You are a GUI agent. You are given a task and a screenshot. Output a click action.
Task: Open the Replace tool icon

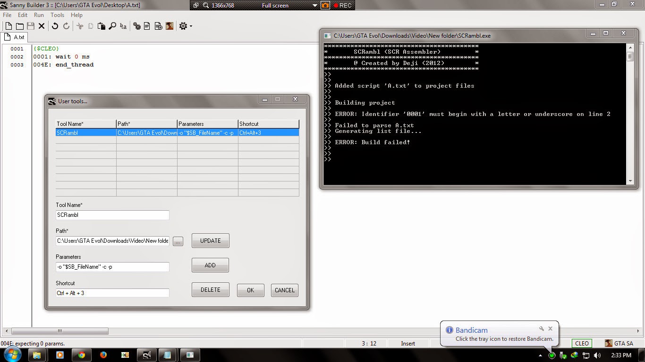(123, 26)
